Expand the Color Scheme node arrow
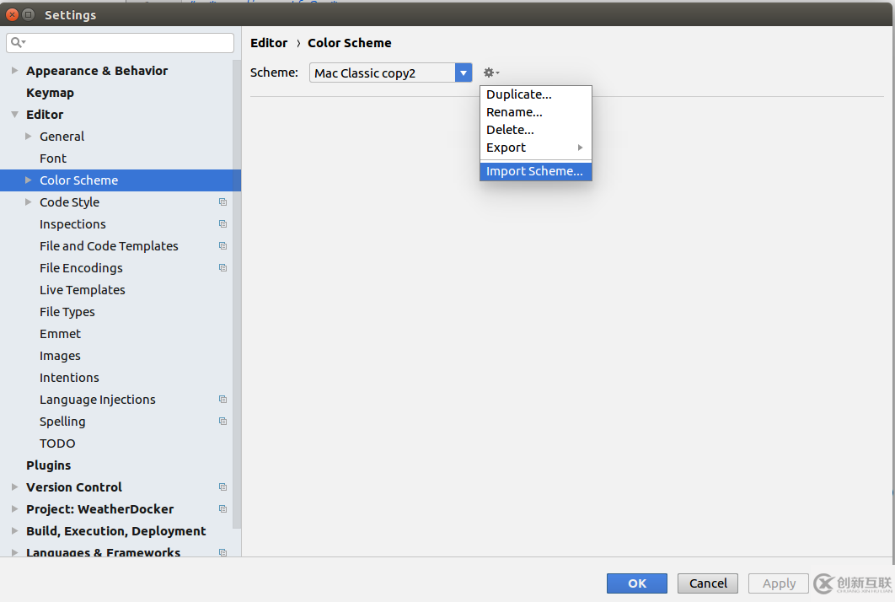 (x=28, y=180)
